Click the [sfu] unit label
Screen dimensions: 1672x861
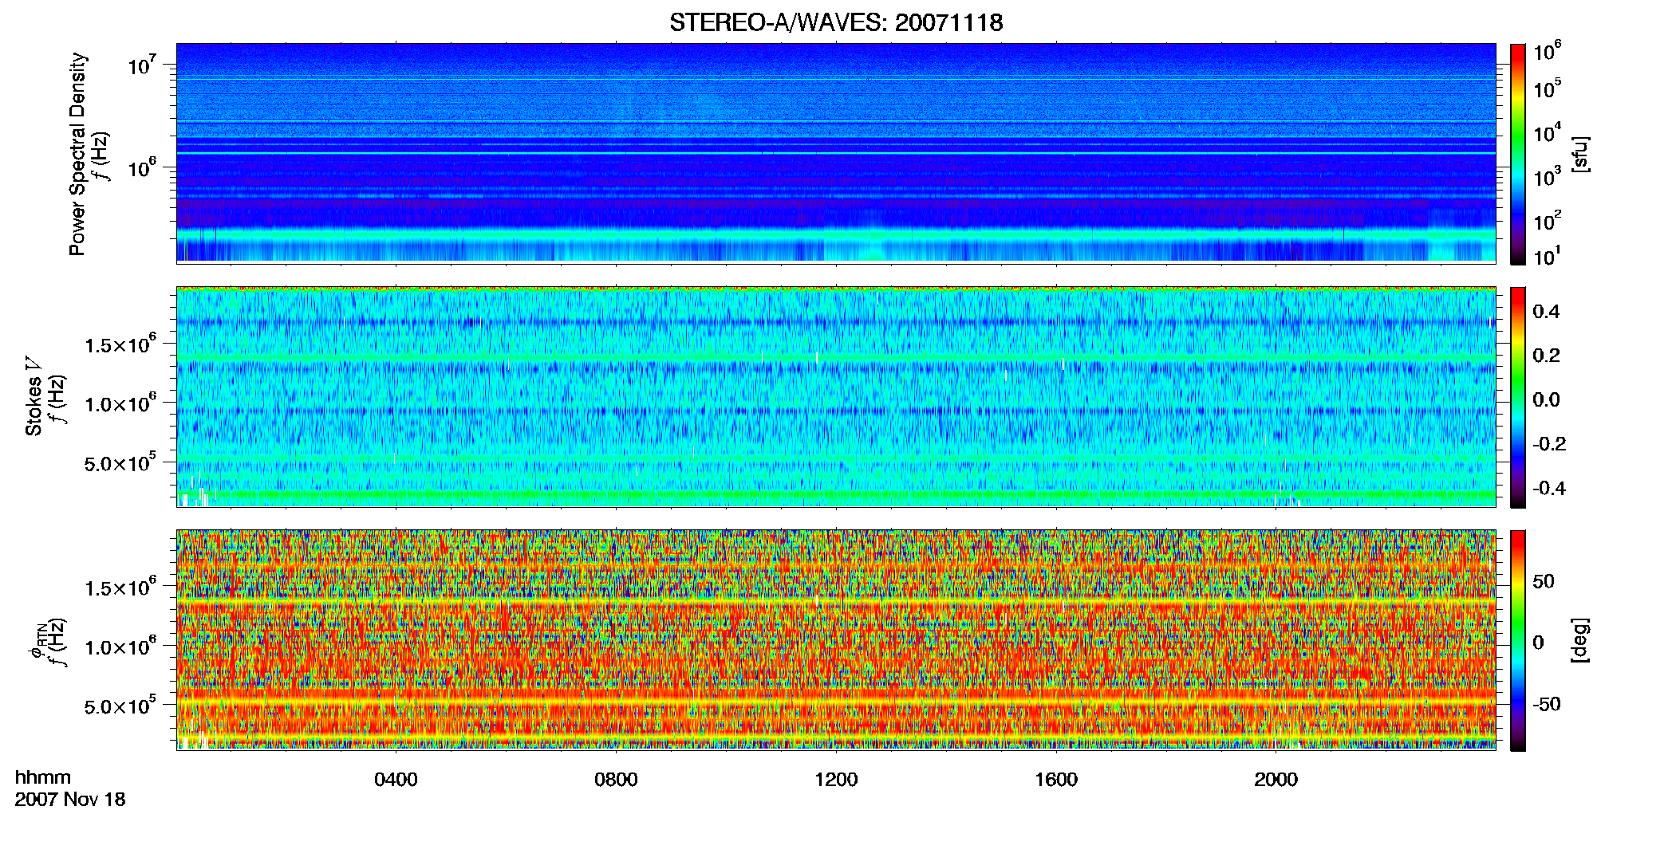(1580, 154)
